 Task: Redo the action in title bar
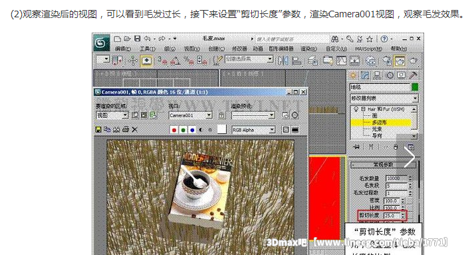pyautogui.click(x=162, y=39)
